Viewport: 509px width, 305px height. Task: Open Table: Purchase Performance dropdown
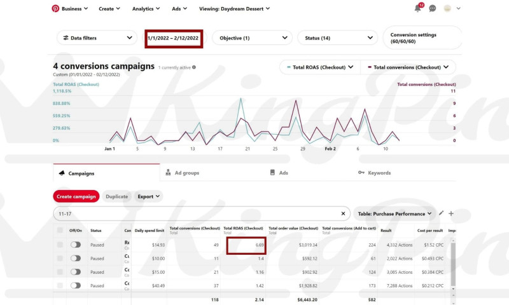click(x=394, y=214)
